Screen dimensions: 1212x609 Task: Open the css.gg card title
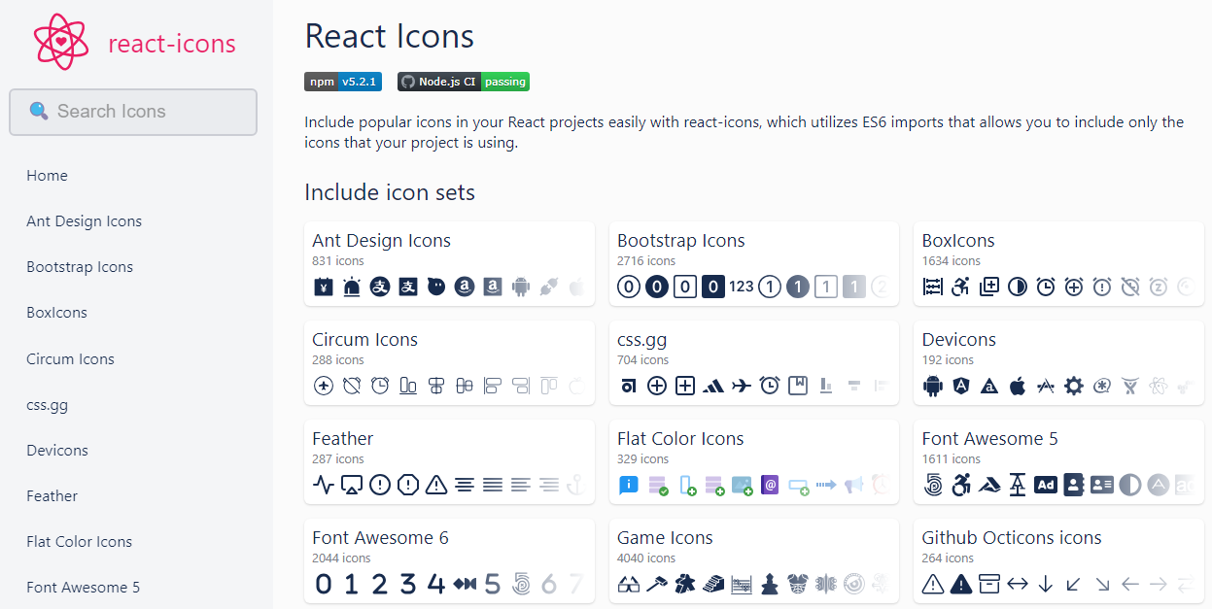point(642,341)
